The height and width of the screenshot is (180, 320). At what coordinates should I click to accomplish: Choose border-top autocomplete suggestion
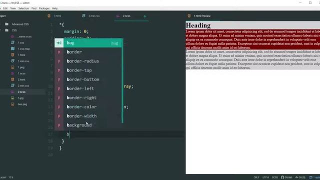click(x=88, y=70)
